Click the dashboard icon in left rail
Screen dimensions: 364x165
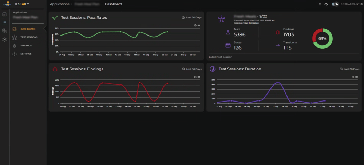pyautogui.click(x=4, y=15)
